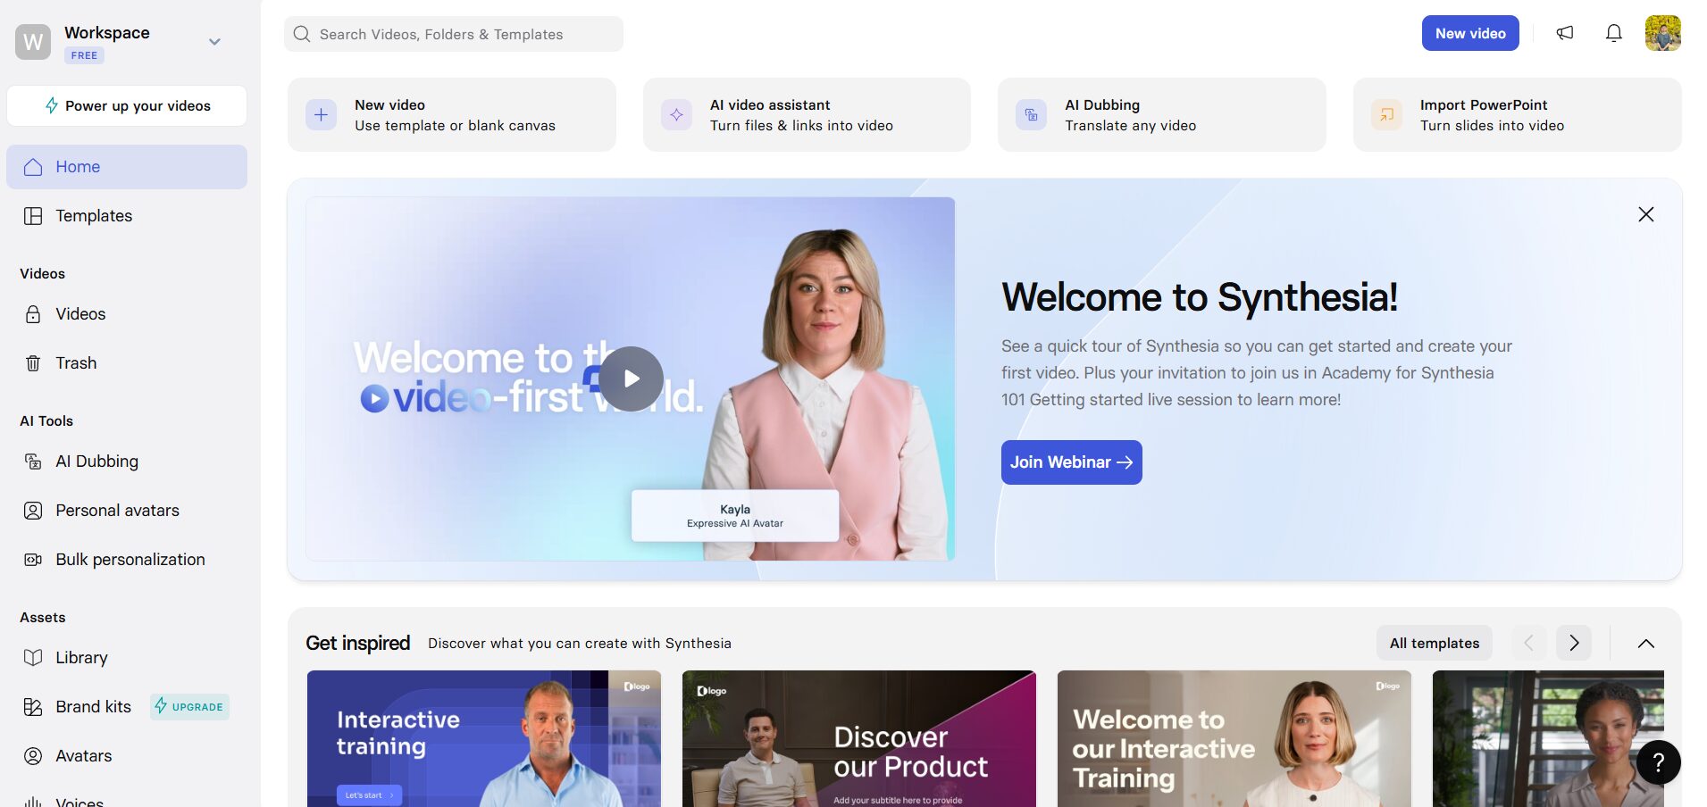Click the AI Dubbing sidebar icon

33,462
